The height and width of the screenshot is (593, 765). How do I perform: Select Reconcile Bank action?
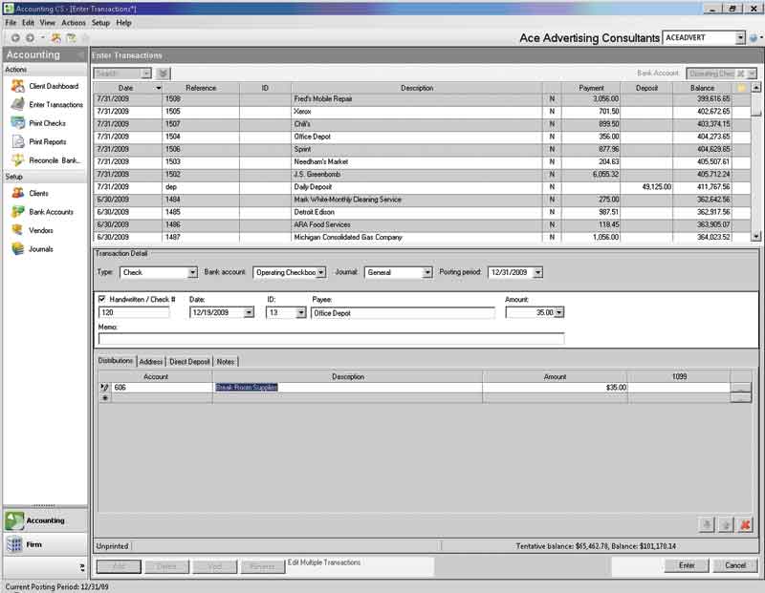(55, 160)
